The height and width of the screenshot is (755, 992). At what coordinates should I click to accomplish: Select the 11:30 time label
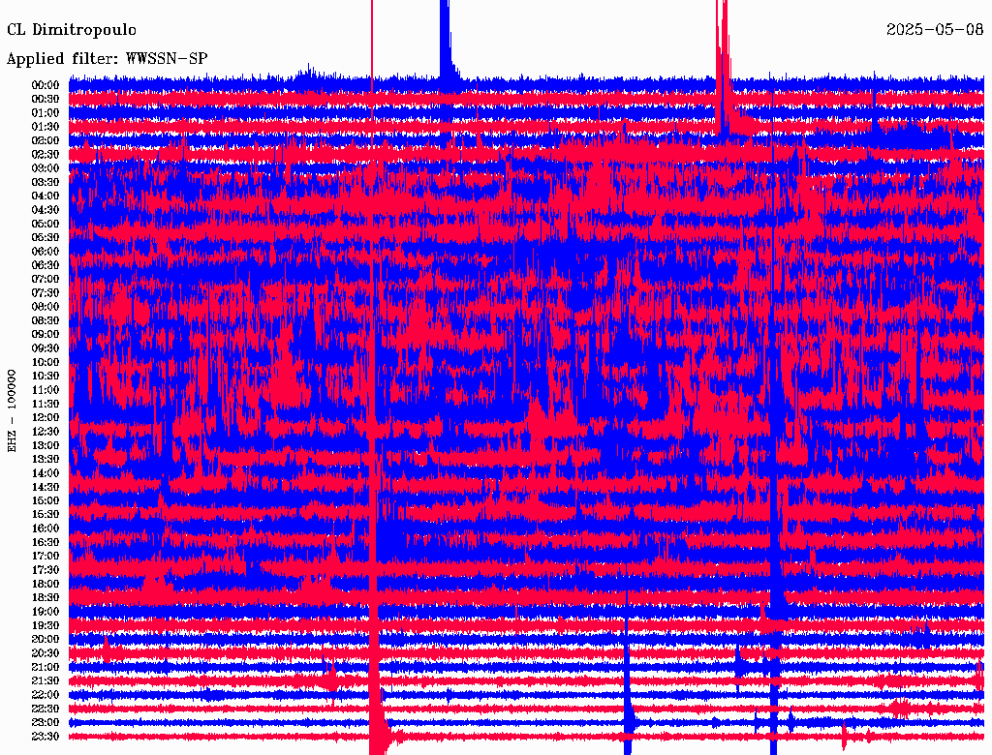[x=46, y=404]
